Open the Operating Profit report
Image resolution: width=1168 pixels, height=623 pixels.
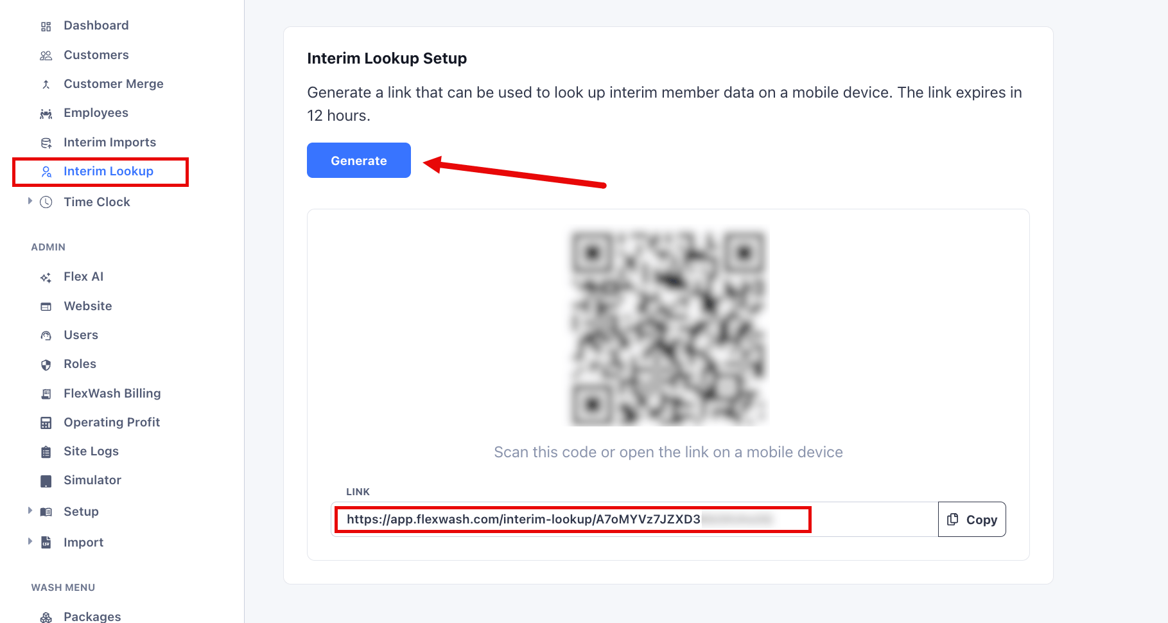pos(112,423)
